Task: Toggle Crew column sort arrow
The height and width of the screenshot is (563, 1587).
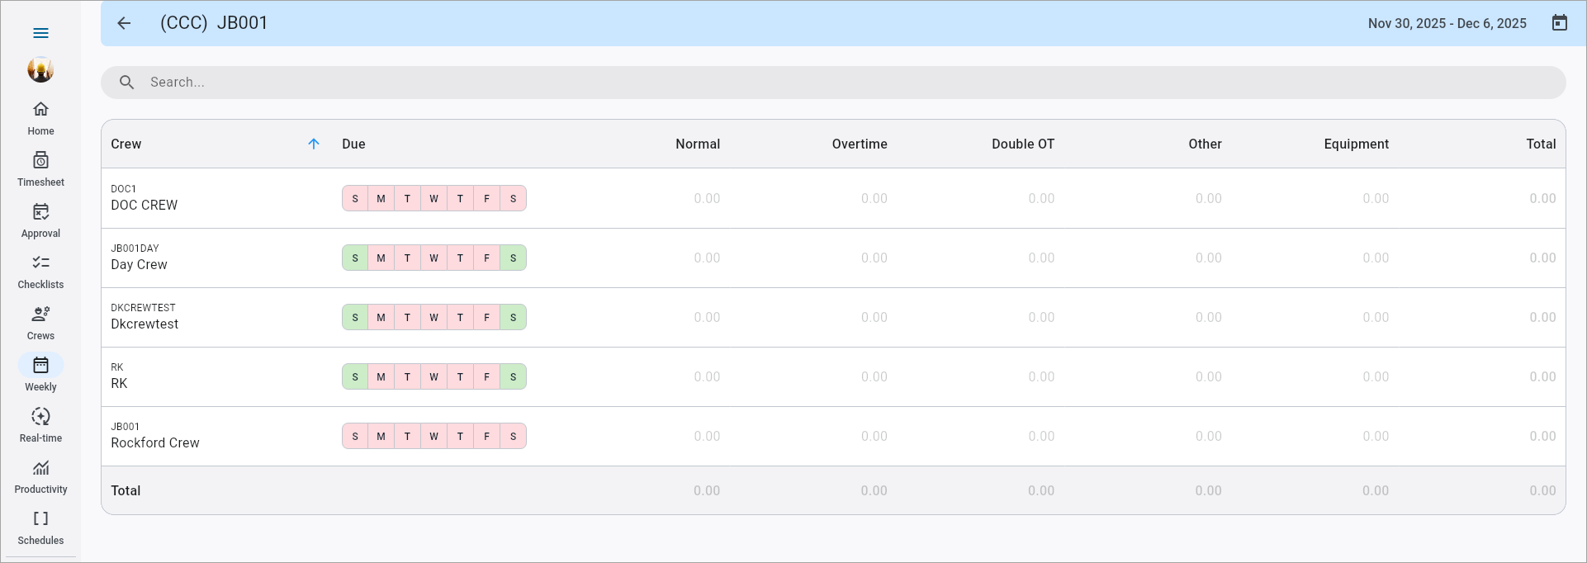Action: (314, 144)
